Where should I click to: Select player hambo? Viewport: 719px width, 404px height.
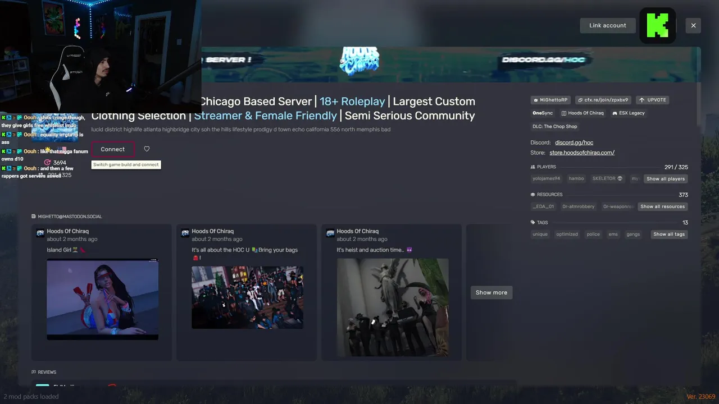576,178
